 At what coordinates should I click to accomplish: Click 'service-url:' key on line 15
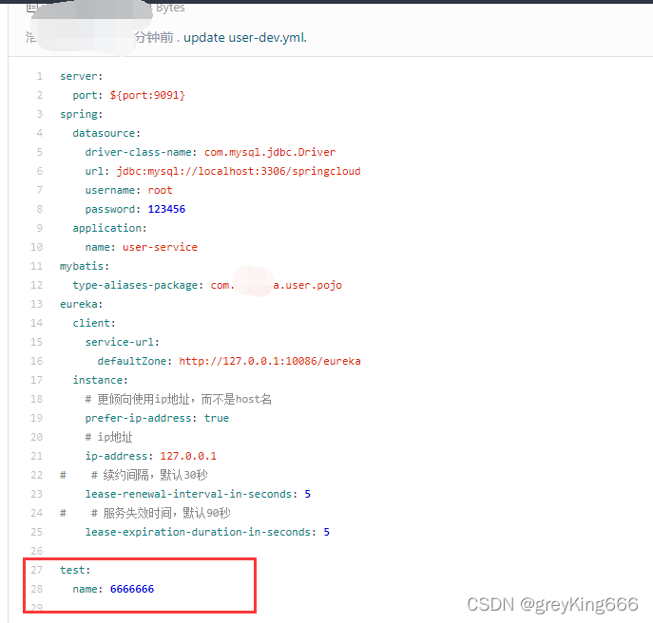[x=122, y=342]
